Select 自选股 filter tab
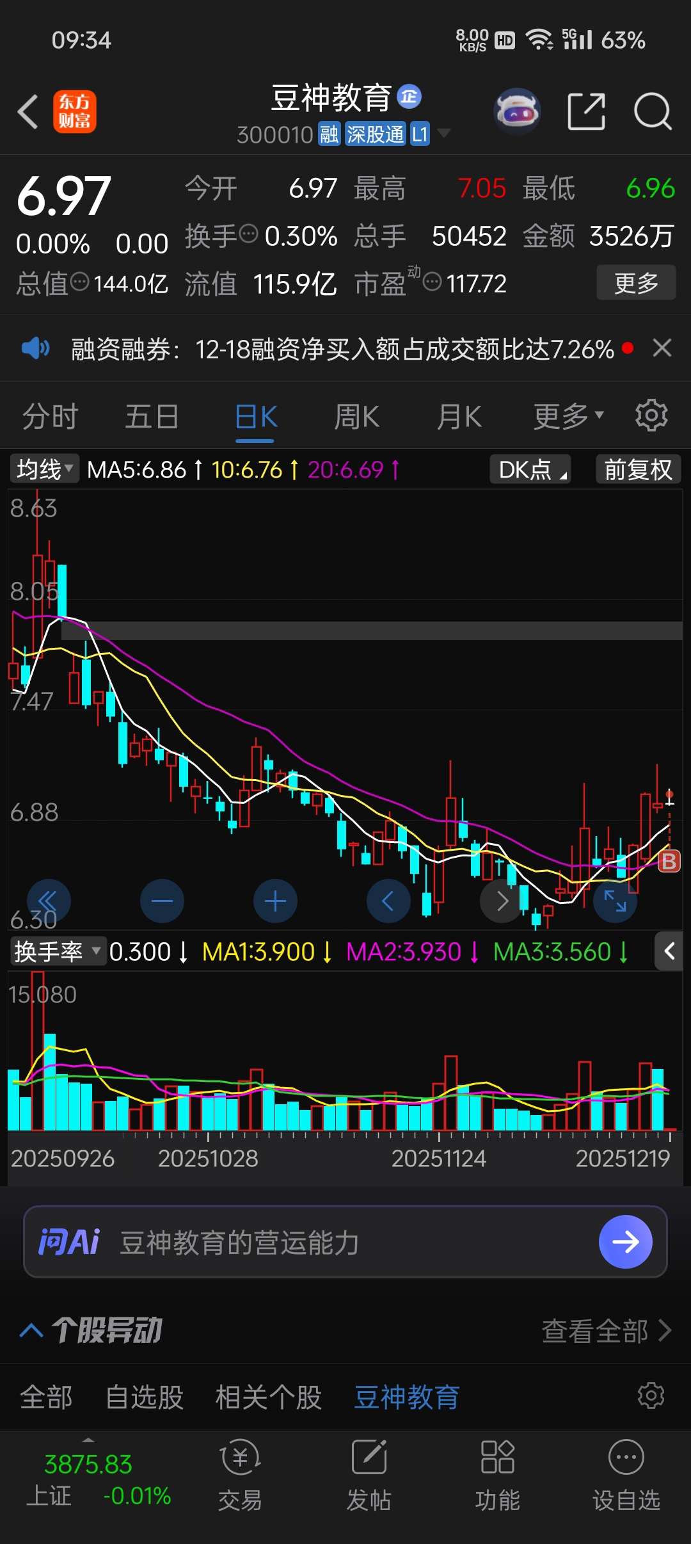The height and width of the screenshot is (1544, 691). 145,1396
